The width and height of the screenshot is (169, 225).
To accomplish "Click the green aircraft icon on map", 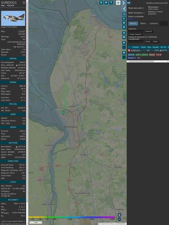I will coord(63,112).
